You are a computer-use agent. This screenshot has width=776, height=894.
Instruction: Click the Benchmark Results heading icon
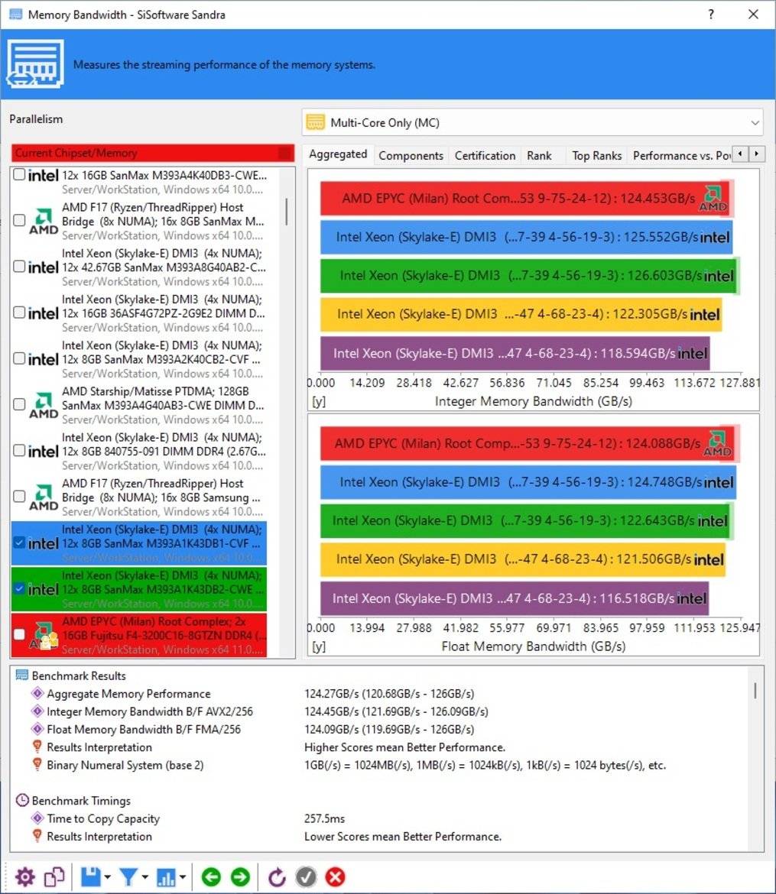coord(21,675)
